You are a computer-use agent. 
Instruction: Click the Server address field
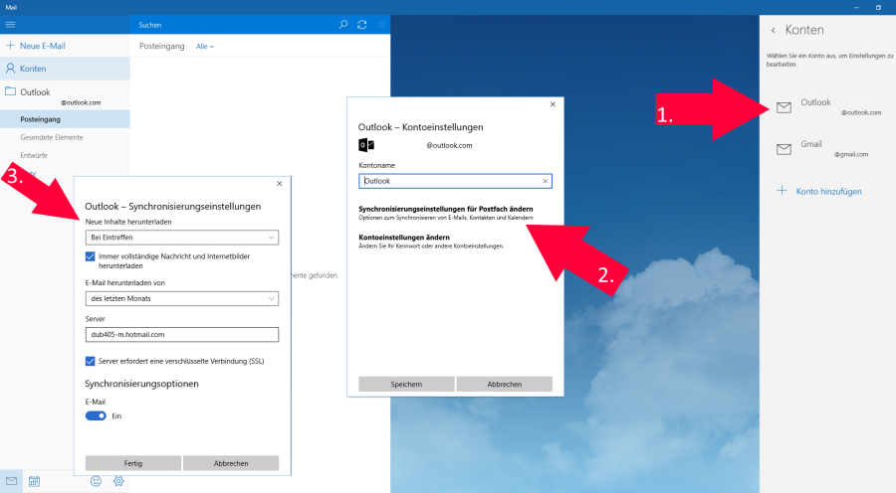[182, 334]
